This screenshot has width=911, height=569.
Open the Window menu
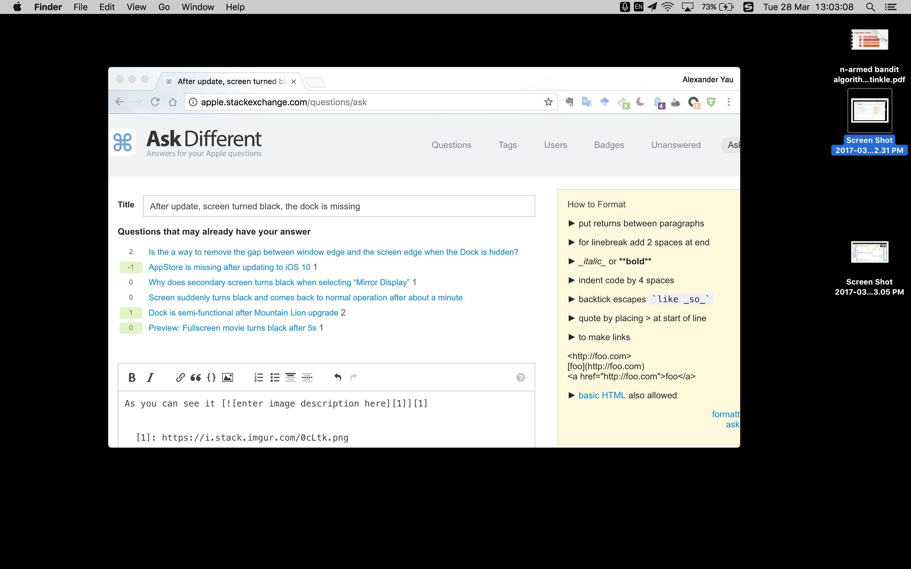(x=198, y=7)
